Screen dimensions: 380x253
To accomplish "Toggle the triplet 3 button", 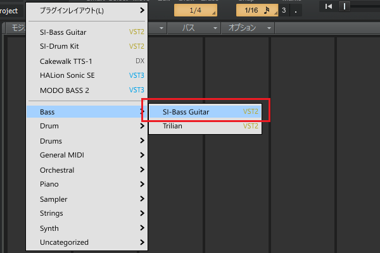I will click(x=284, y=10).
